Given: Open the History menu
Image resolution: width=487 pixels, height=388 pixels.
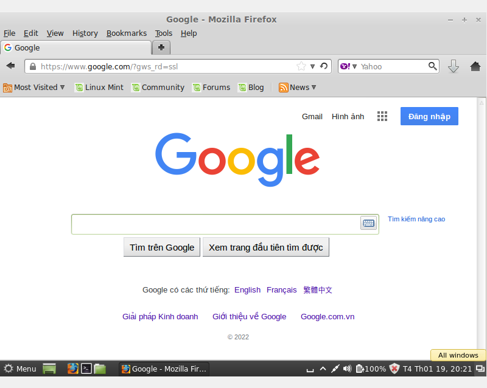Looking at the screenshot, I should (x=85, y=33).
